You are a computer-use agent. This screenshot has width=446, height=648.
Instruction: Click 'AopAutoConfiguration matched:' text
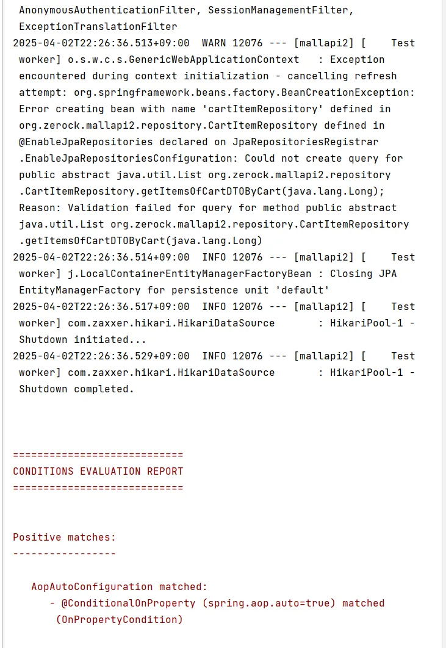click(x=119, y=587)
